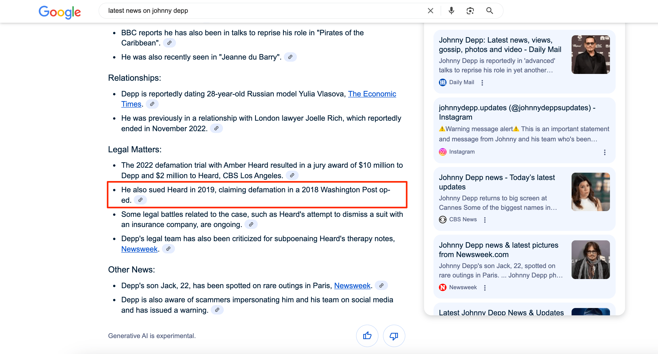Open source link icon after Washington Post op-ed bullet

pyautogui.click(x=140, y=200)
